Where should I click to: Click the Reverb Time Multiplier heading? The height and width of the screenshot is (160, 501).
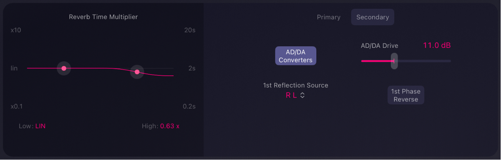103,17
